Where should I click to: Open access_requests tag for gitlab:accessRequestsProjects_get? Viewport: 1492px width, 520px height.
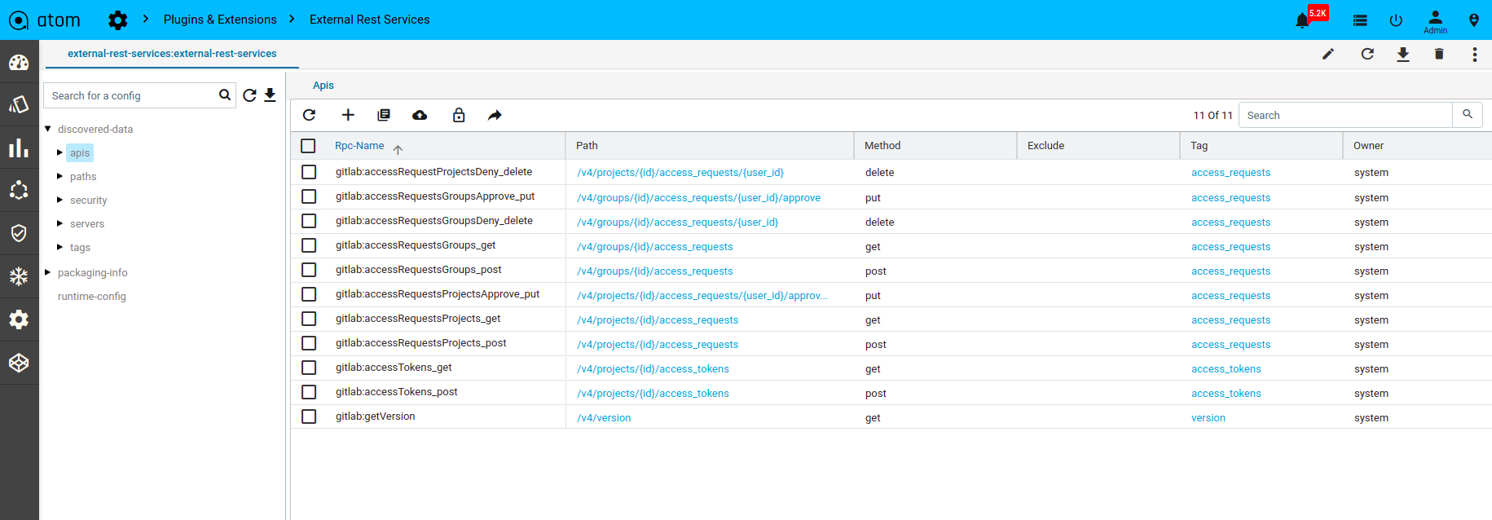tap(1230, 320)
